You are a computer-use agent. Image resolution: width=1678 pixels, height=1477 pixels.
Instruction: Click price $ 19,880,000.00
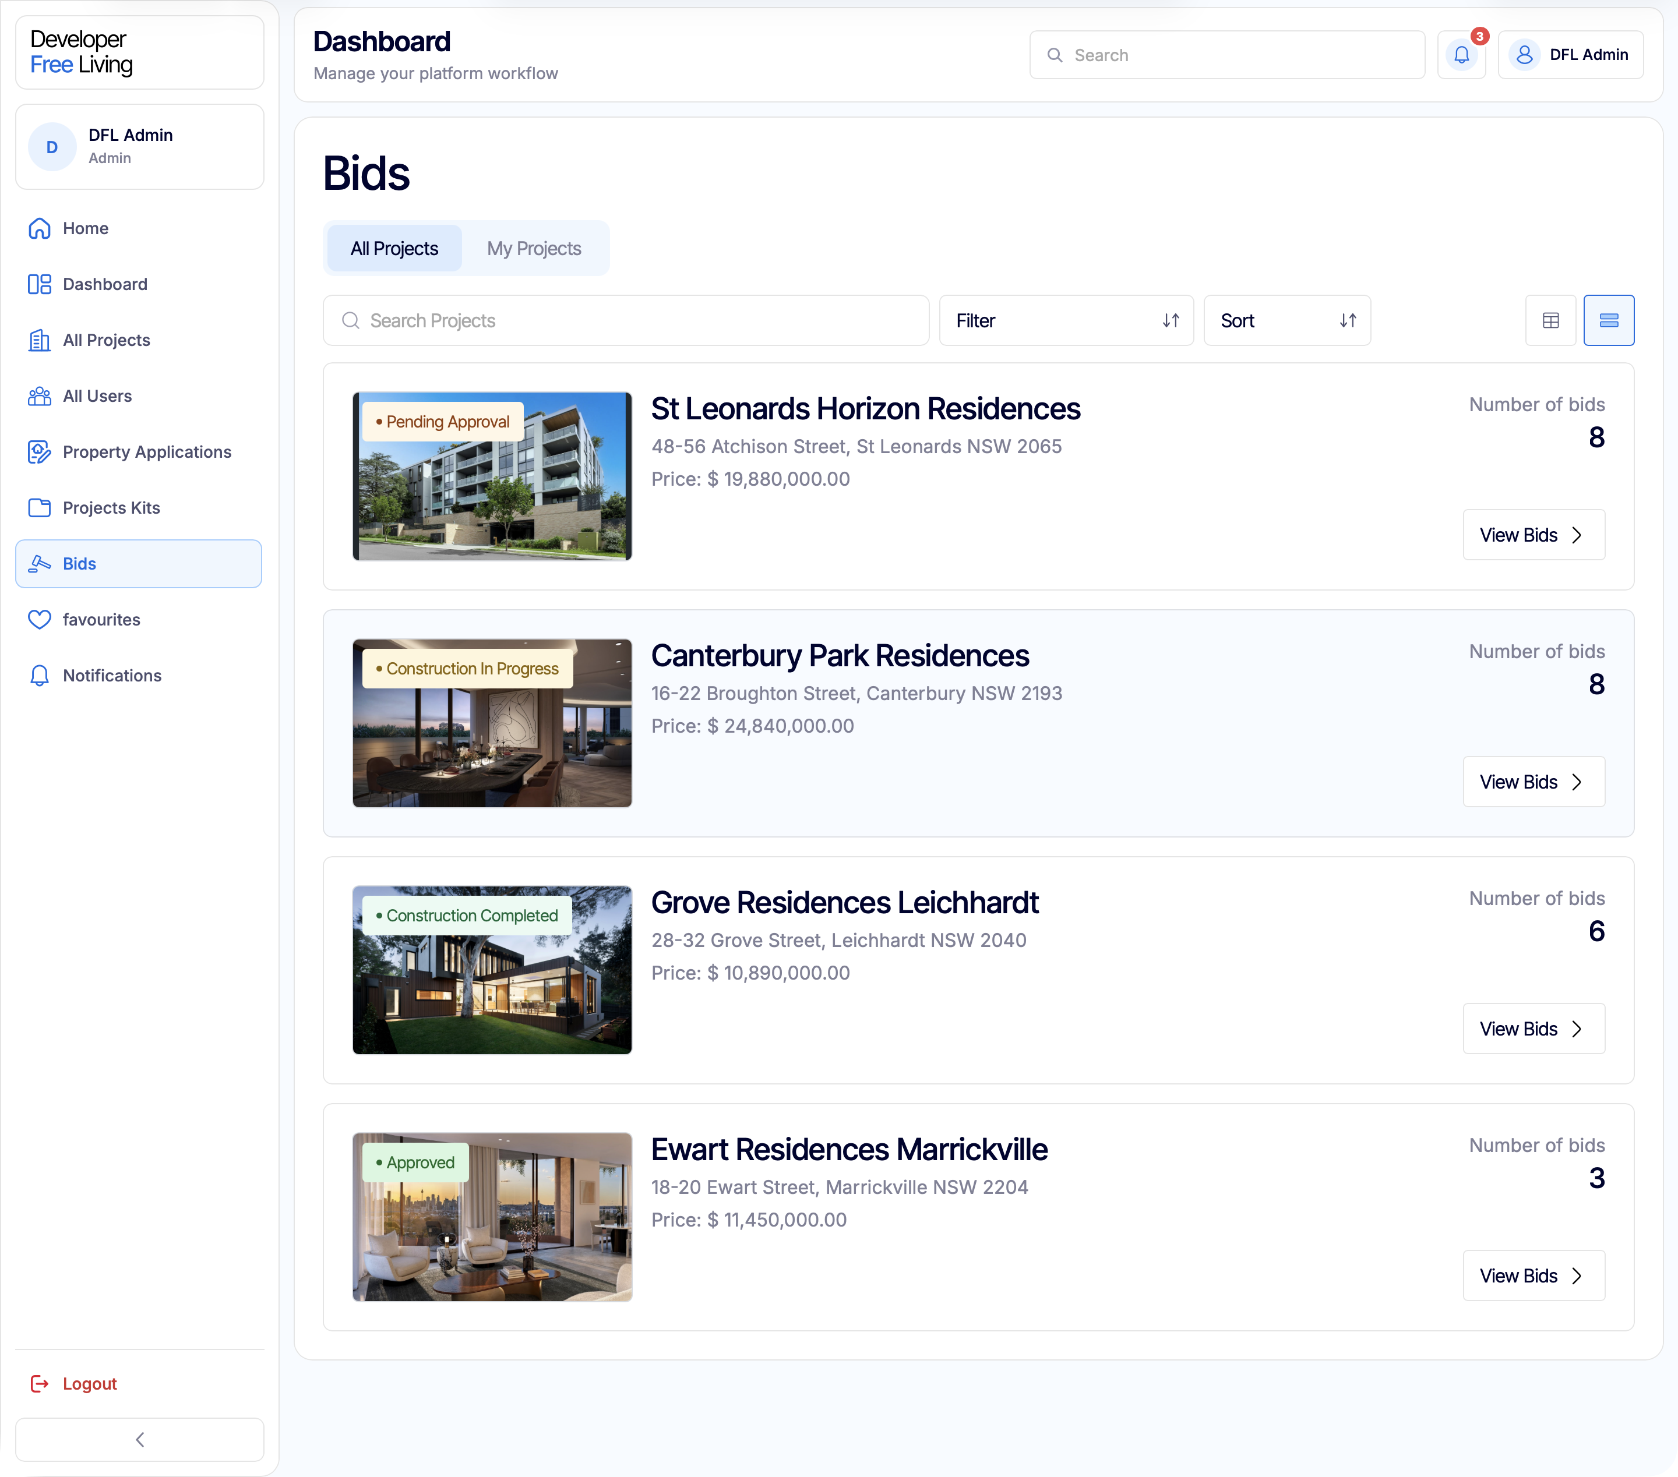[778, 479]
